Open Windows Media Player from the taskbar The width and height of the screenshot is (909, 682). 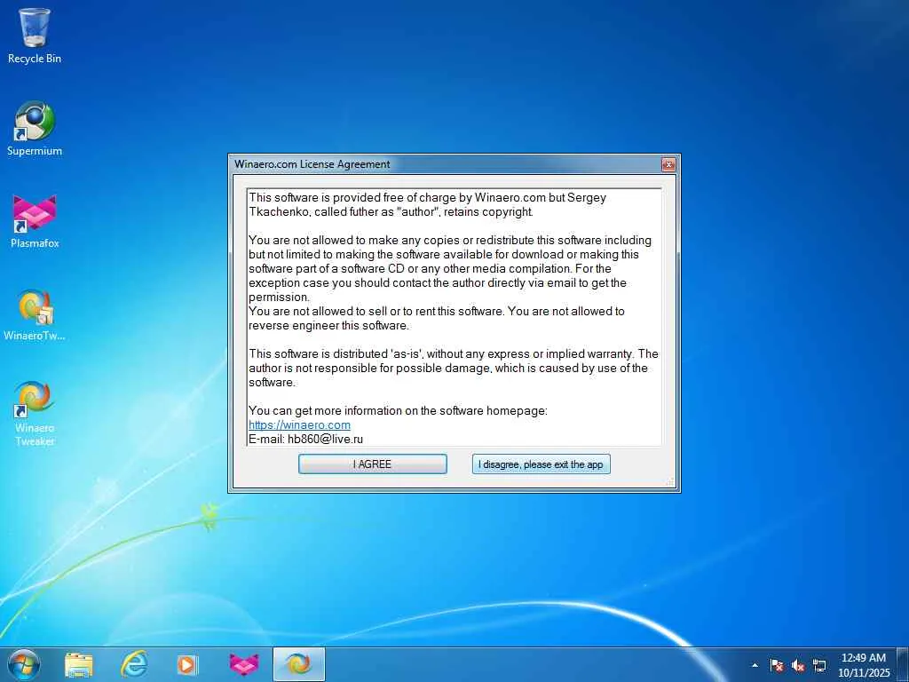click(x=187, y=664)
